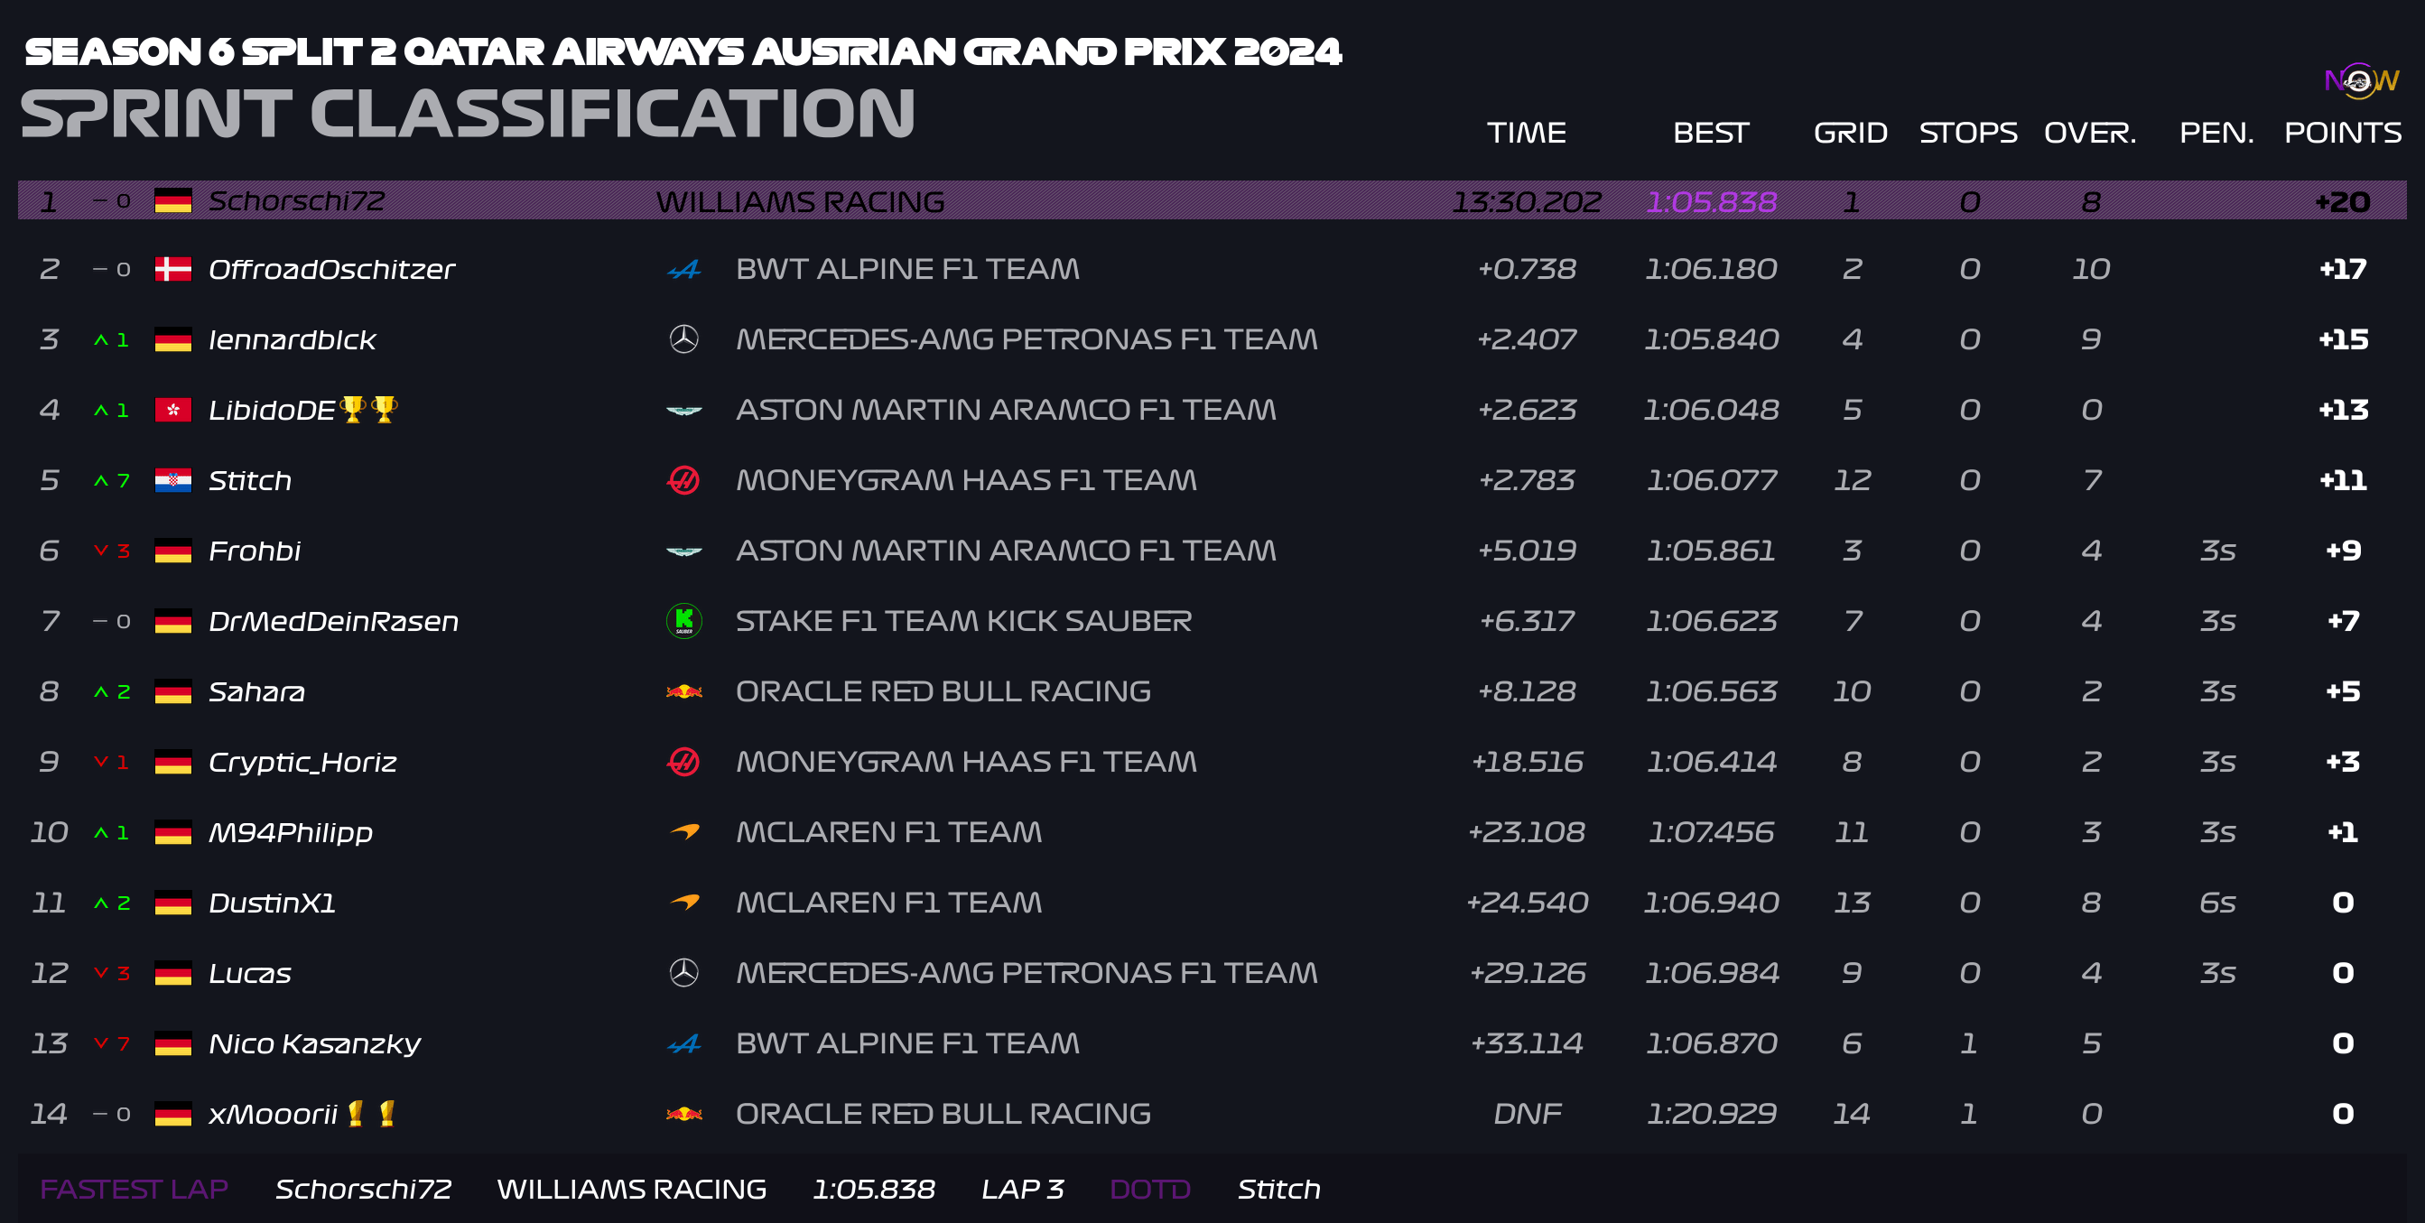Click the Kick Sauber logo for DrMedDeinRasen
Screen dimensions: 2425x1223
(683, 621)
